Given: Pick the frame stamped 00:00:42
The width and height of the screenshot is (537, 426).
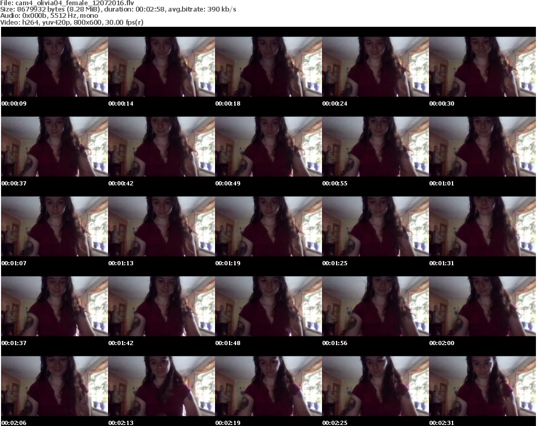Looking at the screenshot, I should pyautogui.click(x=162, y=147).
